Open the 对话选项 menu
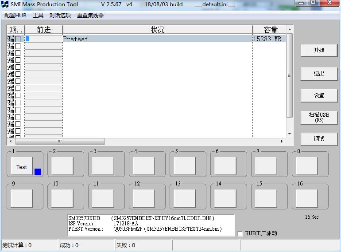This screenshot has height=252, width=341. click(x=60, y=16)
